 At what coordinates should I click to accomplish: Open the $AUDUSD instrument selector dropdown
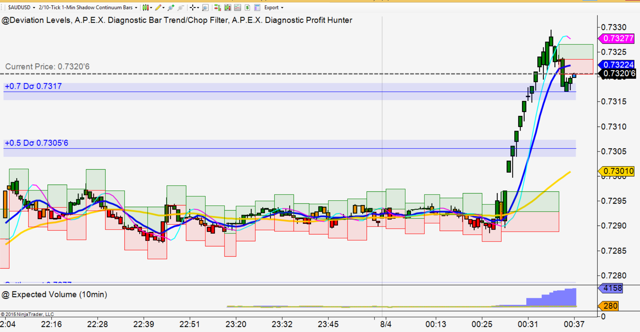22,8
